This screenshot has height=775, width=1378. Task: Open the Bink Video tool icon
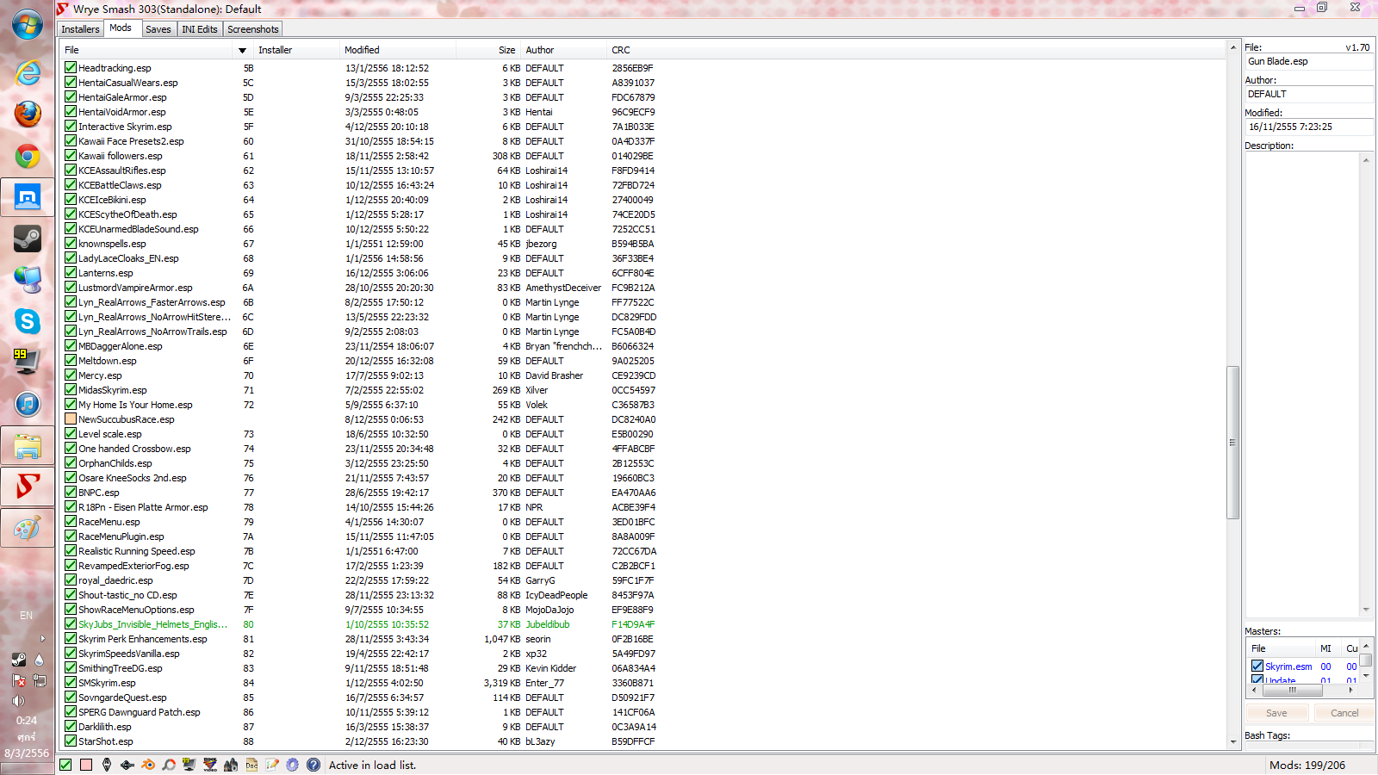pos(210,765)
